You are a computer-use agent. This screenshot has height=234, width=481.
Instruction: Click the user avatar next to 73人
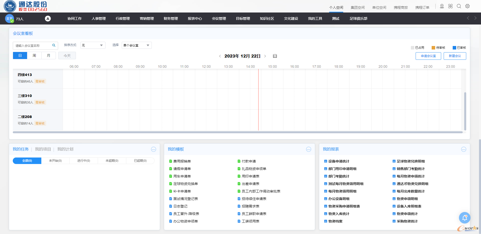point(10,18)
